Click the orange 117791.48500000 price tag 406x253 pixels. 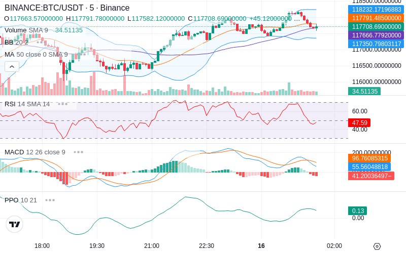pyautogui.click(x=376, y=18)
